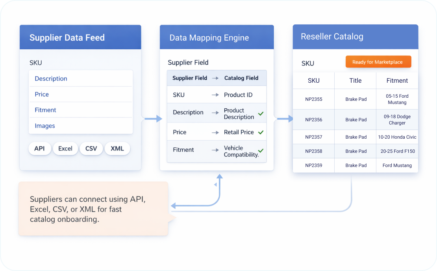Click the arrow in Supplier Field header row
Image resolution: width=437 pixels, height=271 pixels.
click(x=215, y=78)
